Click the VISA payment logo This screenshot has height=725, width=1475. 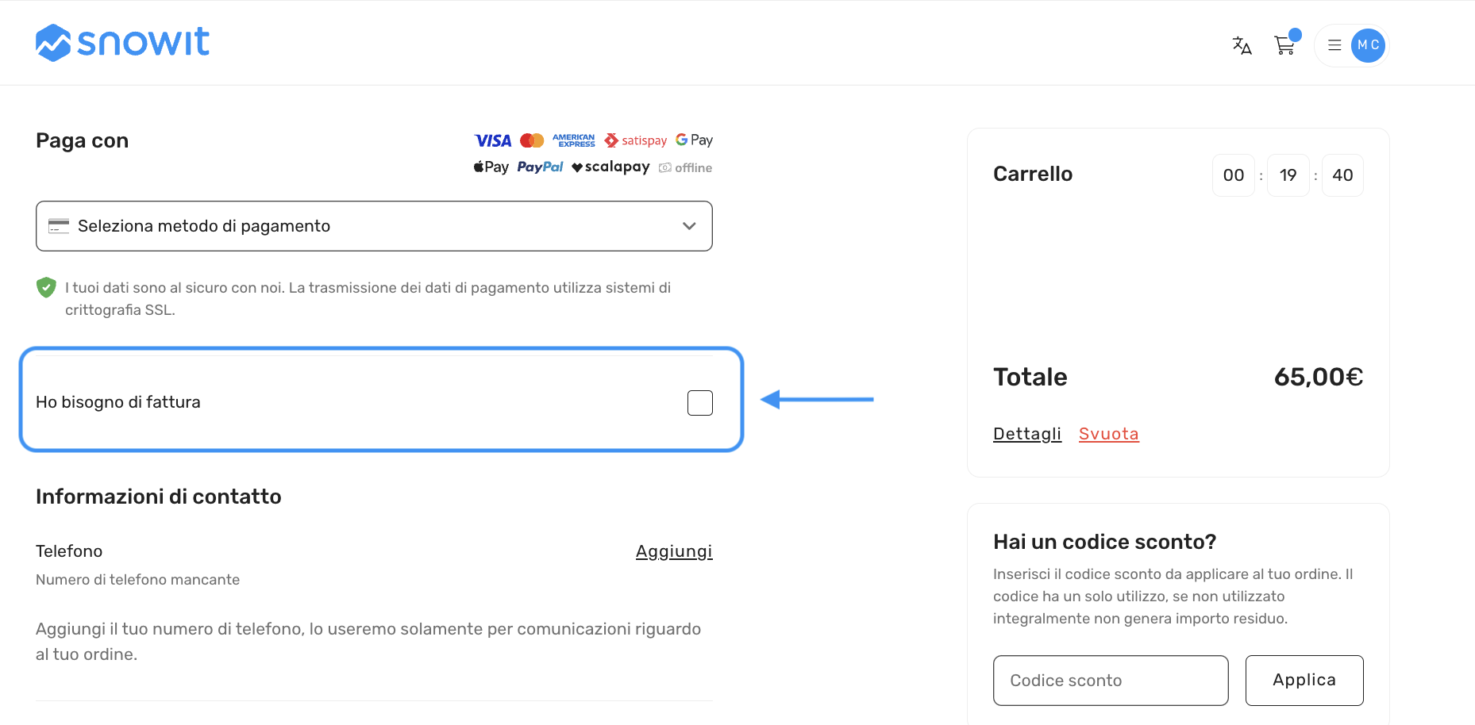click(493, 140)
